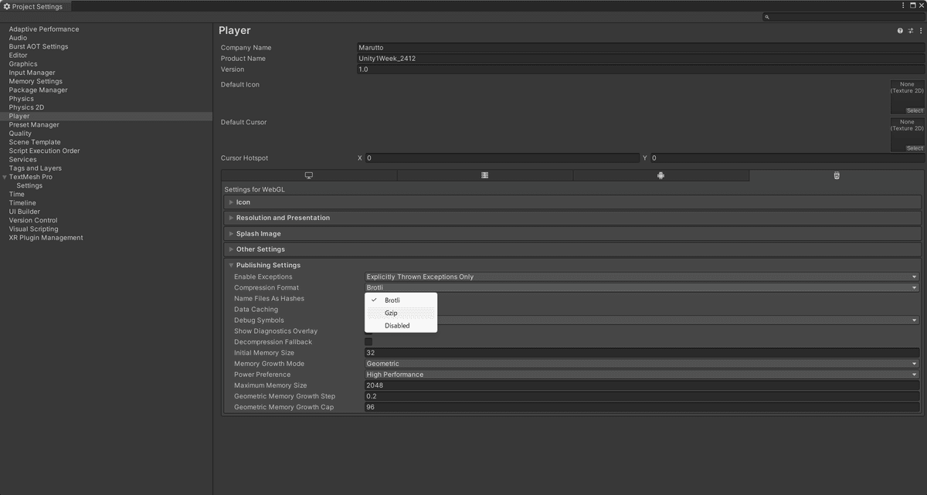The width and height of the screenshot is (927, 495).
Task: Select Gzip in the compression format menu
Action: 390,313
